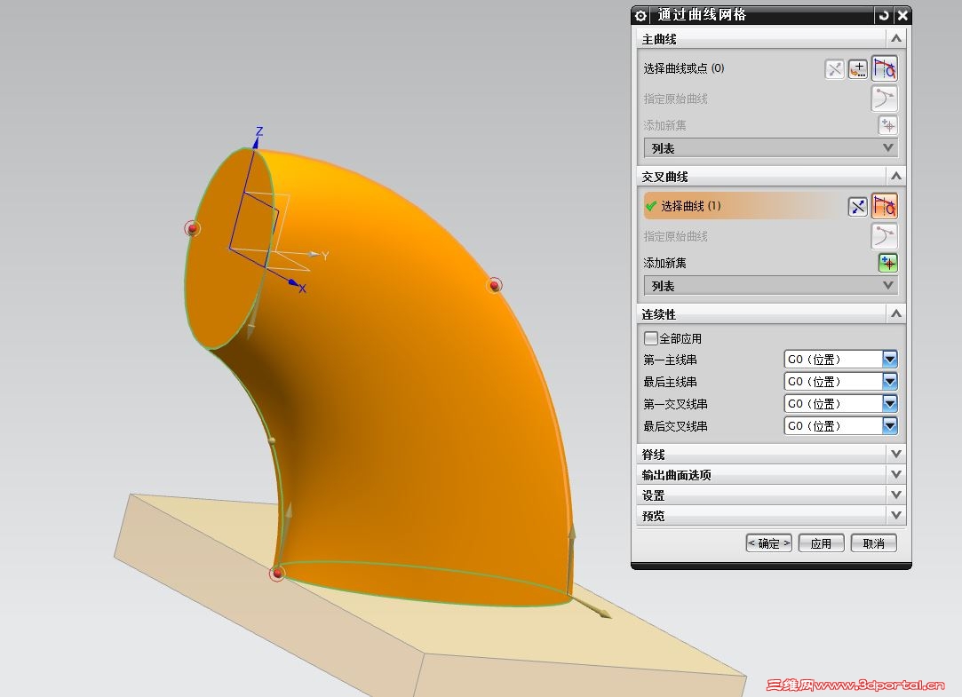
Task: Collapse the 连续性 section
Action: [x=895, y=313]
